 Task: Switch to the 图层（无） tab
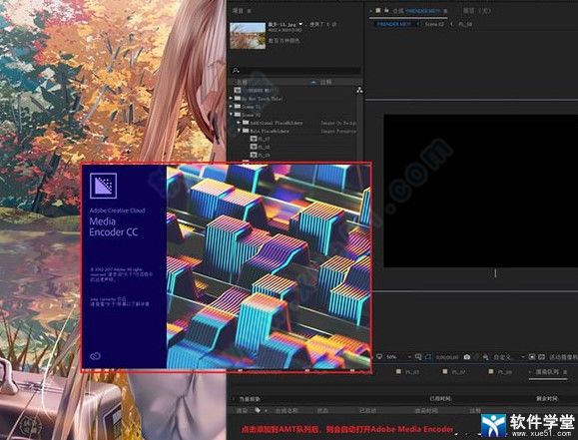point(477,11)
